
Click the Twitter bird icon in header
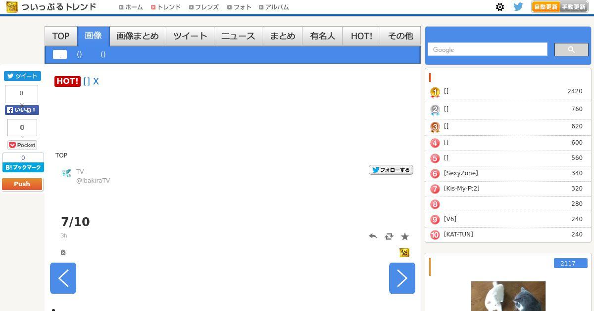pyautogui.click(x=518, y=7)
